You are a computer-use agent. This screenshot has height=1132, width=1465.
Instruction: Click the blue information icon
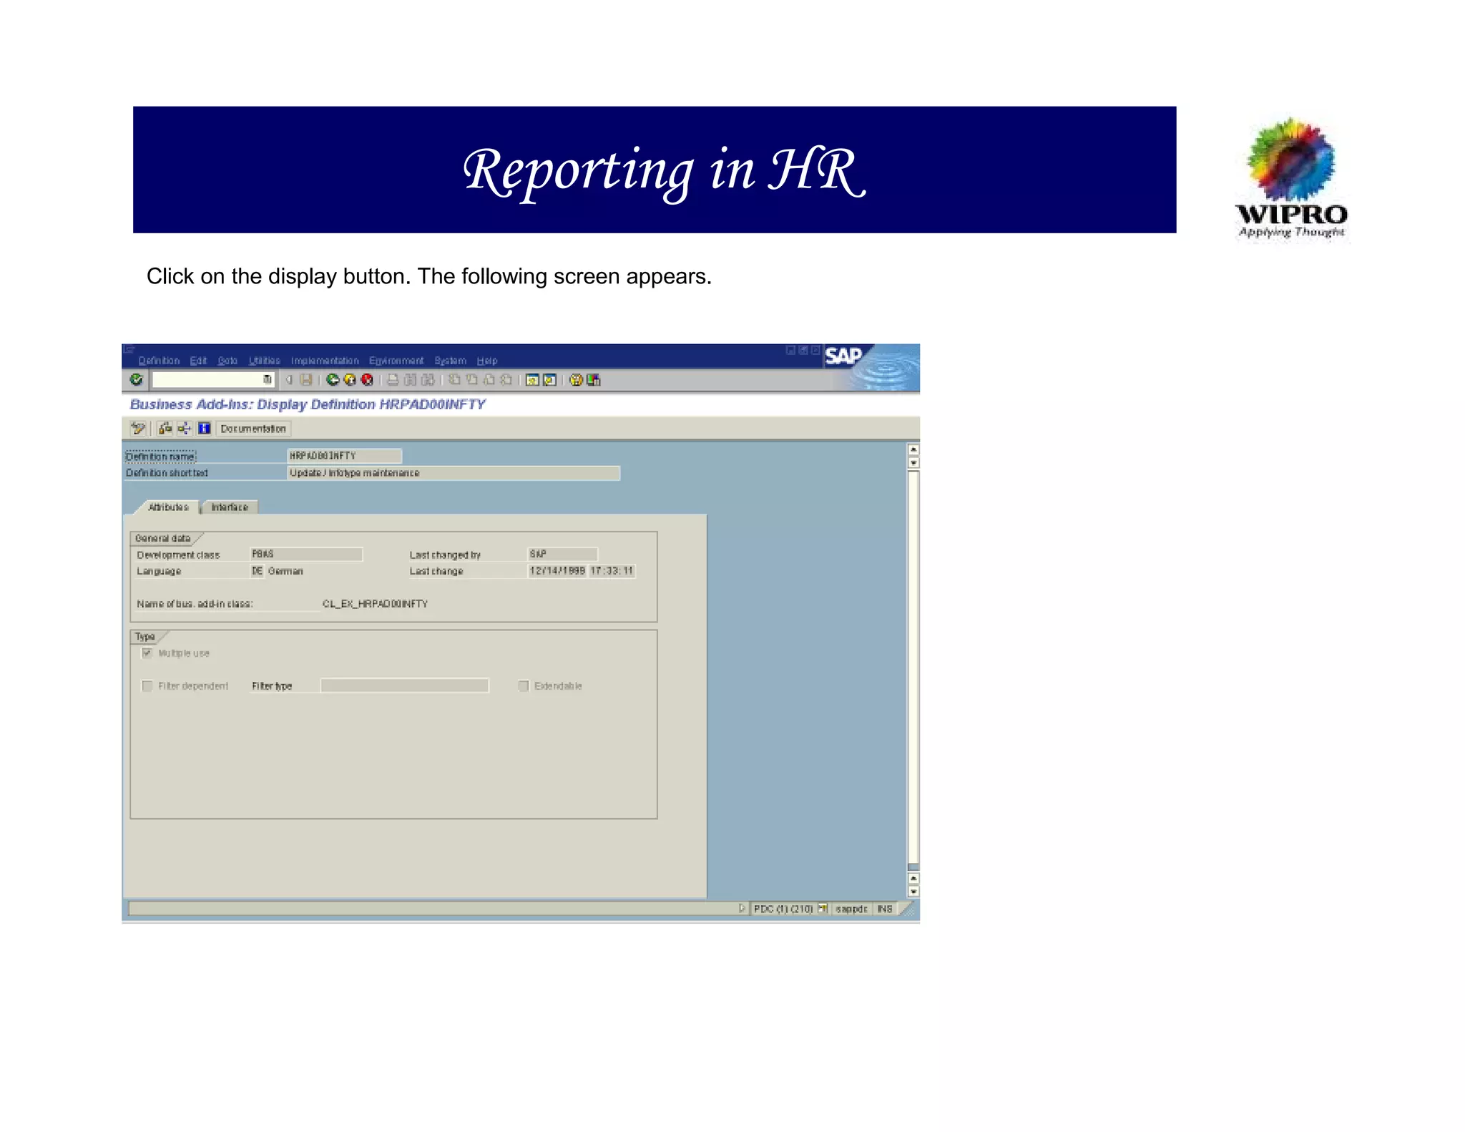tap(204, 429)
